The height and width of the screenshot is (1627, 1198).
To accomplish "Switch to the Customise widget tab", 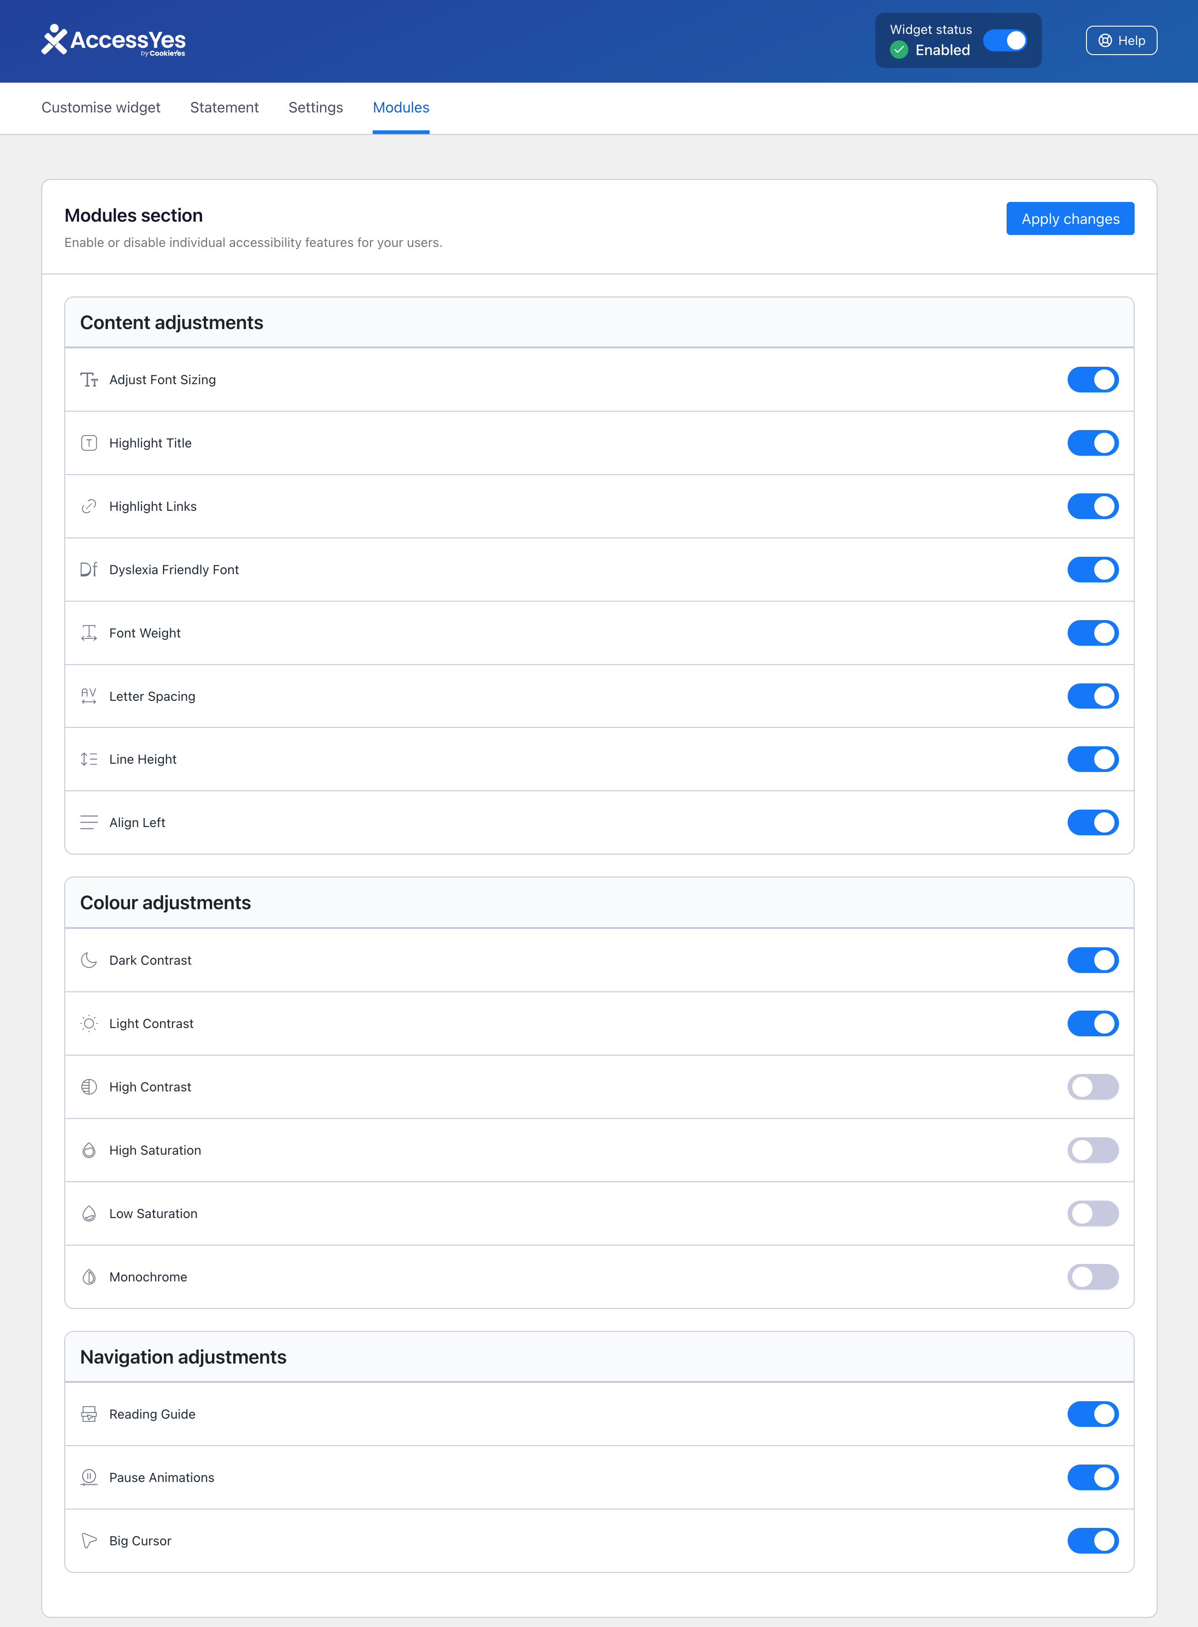I will [x=101, y=107].
